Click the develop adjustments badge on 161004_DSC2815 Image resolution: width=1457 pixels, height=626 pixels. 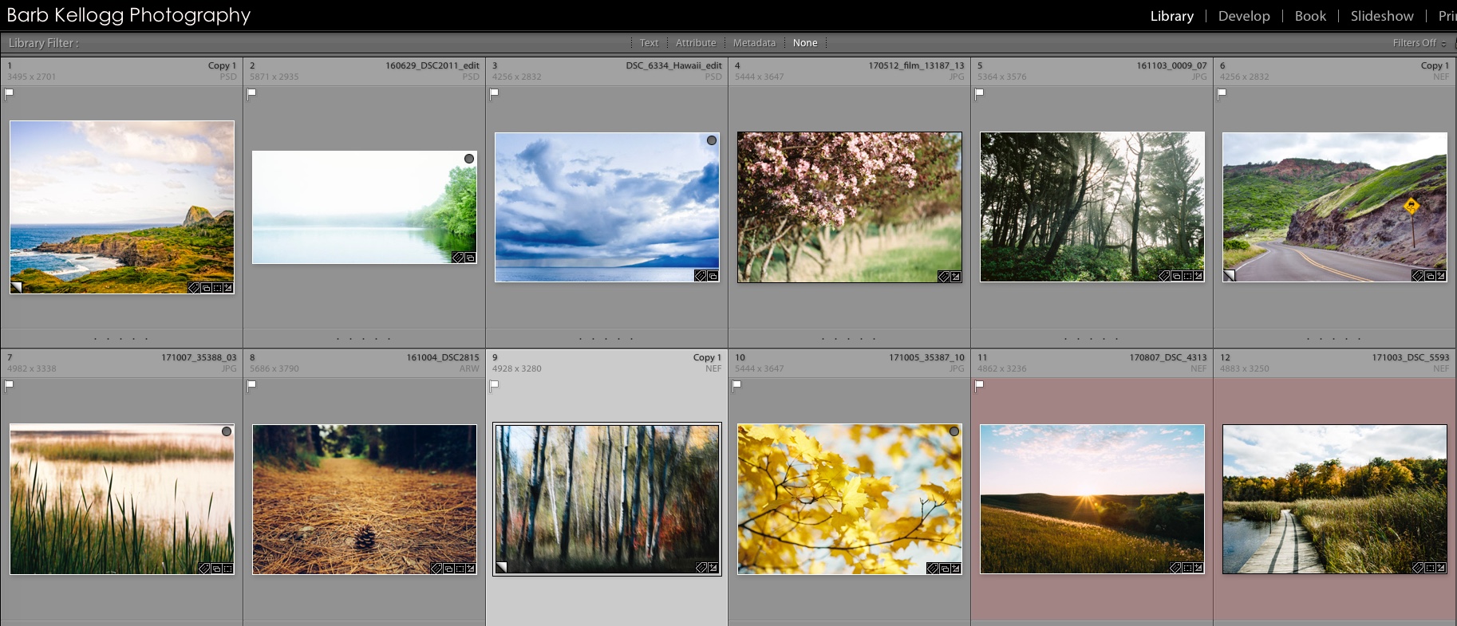click(x=471, y=569)
